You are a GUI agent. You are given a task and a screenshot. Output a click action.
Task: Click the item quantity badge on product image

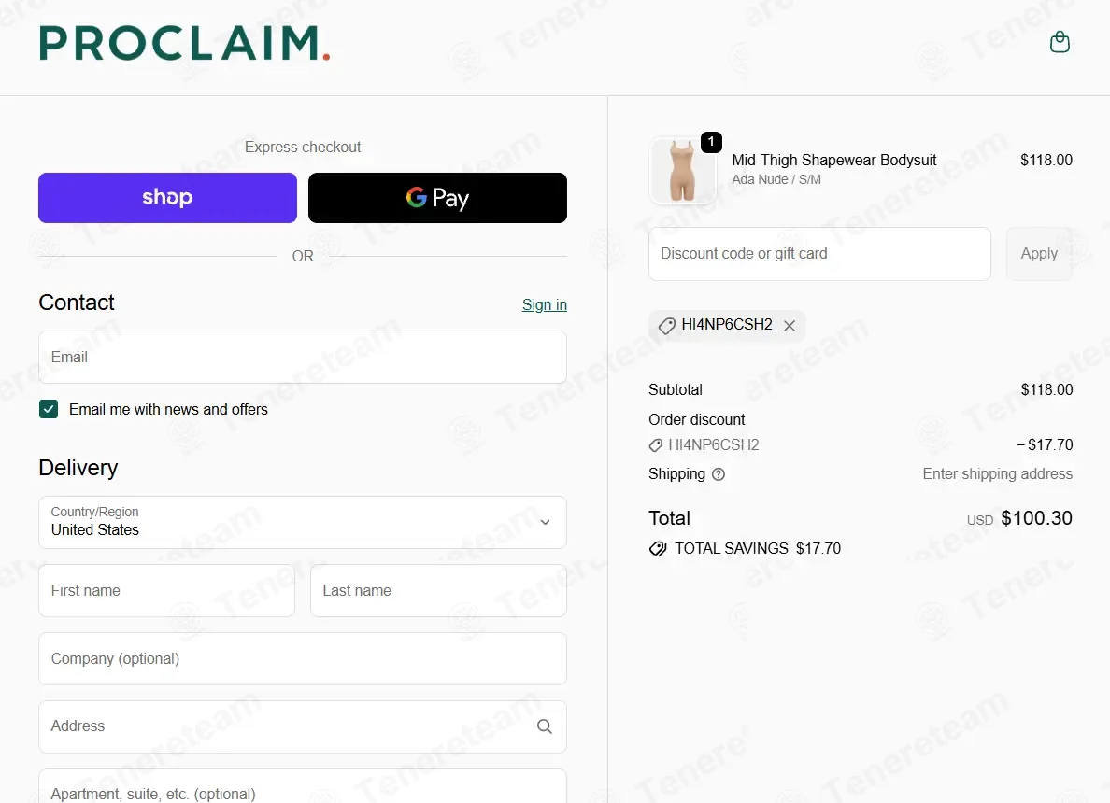[711, 142]
